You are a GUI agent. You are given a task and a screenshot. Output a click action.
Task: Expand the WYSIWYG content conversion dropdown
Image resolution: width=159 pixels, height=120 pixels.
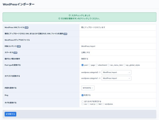pyautogui.click(x=88, y=88)
